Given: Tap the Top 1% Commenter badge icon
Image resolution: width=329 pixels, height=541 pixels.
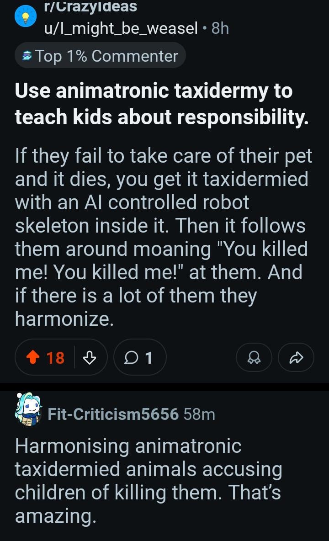Looking at the screenshot, I should [27, 56].
